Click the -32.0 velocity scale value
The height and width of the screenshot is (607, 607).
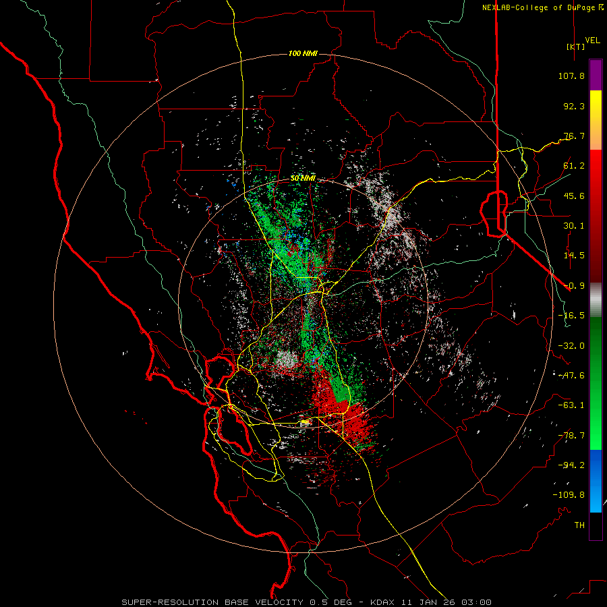[571, 346]
